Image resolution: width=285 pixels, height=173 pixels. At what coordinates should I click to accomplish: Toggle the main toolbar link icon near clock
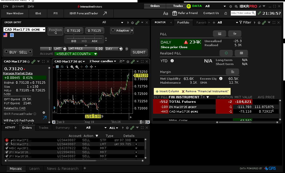point(260,13)
